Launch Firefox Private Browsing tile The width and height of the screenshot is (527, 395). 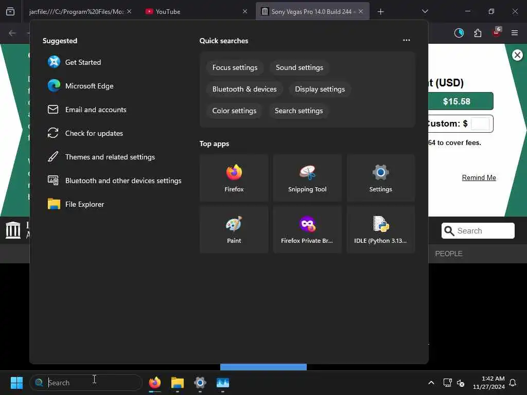[x=307, y=229]
